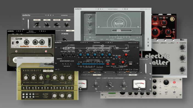
Task: Click the undo icon in Space Station toolbar
Action: [85, 43]
